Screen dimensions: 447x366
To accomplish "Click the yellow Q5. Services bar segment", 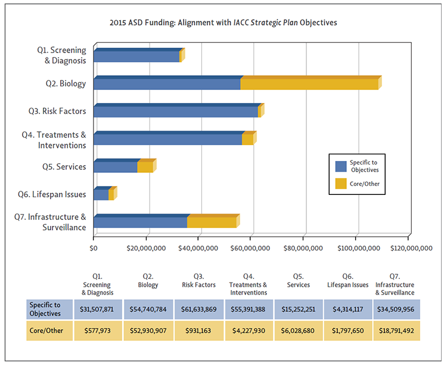I will point(145,167).
